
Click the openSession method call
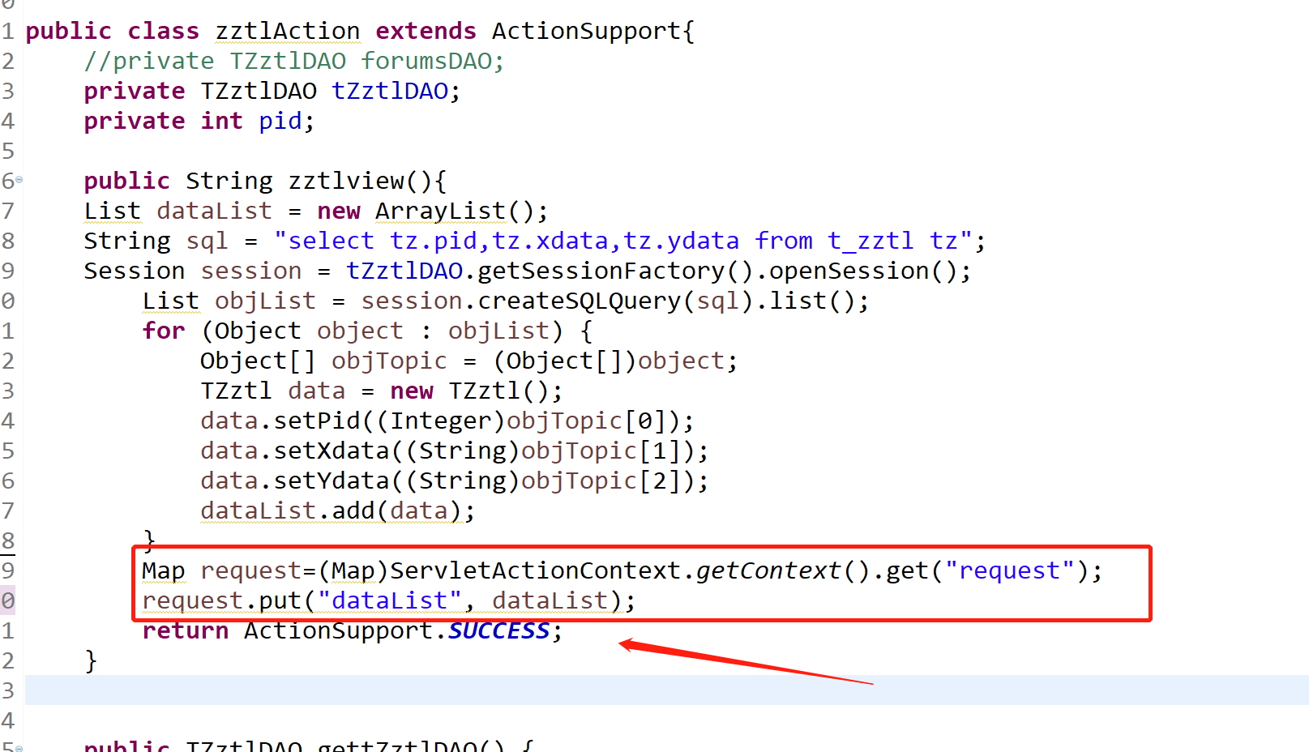pos(849,271)
